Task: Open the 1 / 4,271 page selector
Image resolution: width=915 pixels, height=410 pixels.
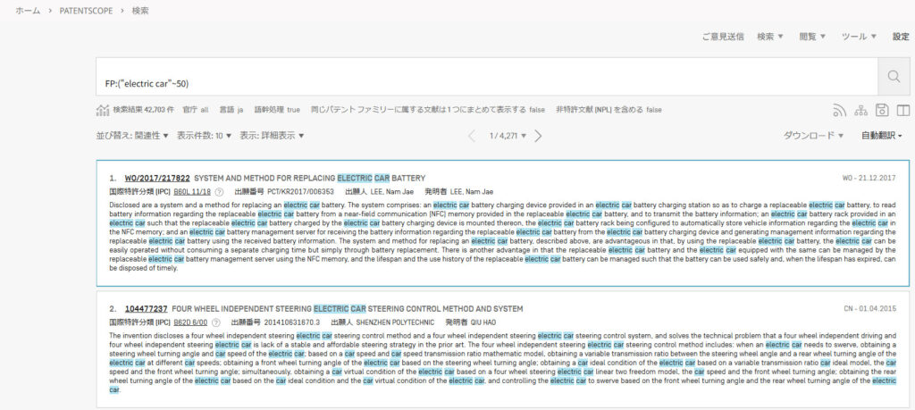Action: point(508,136)
